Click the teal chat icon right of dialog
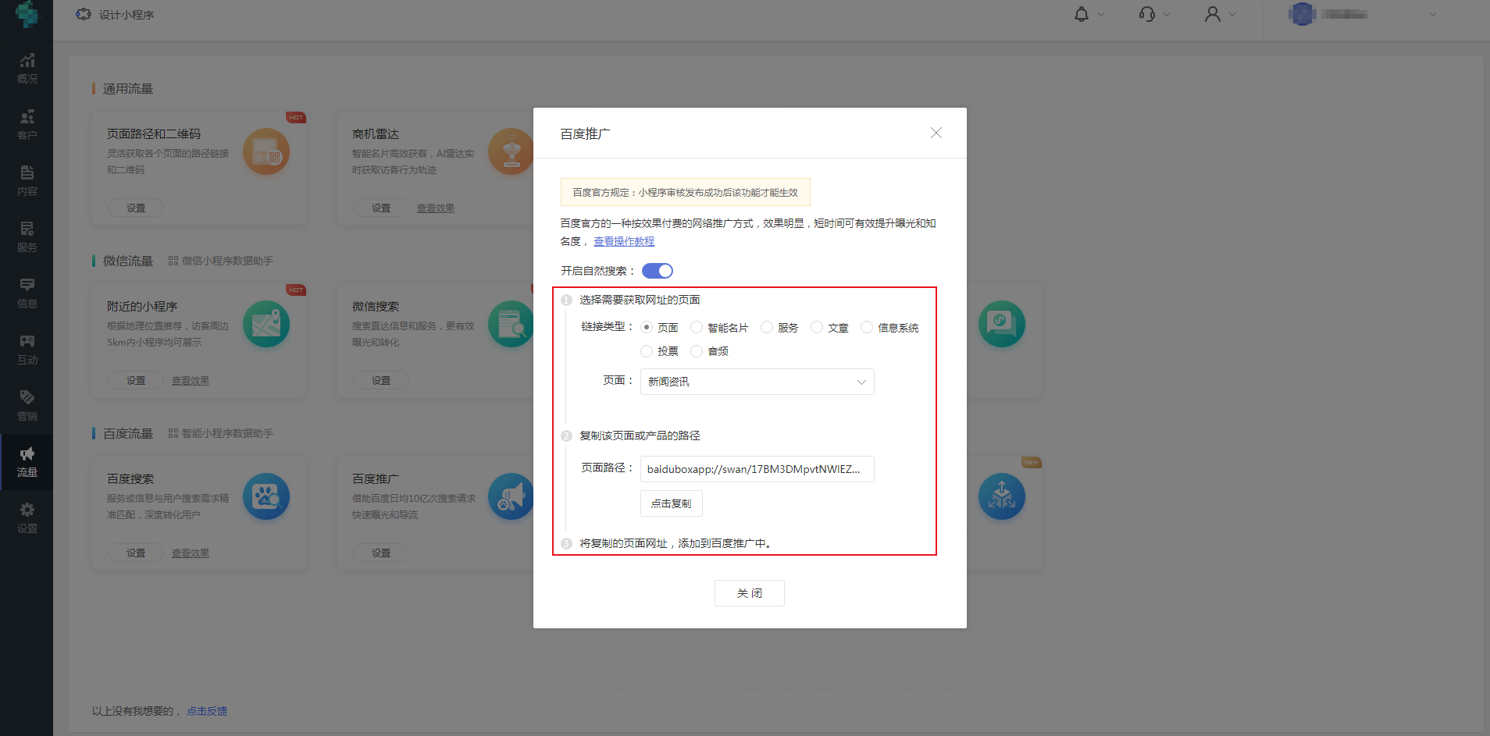 tap(1002, 324)
